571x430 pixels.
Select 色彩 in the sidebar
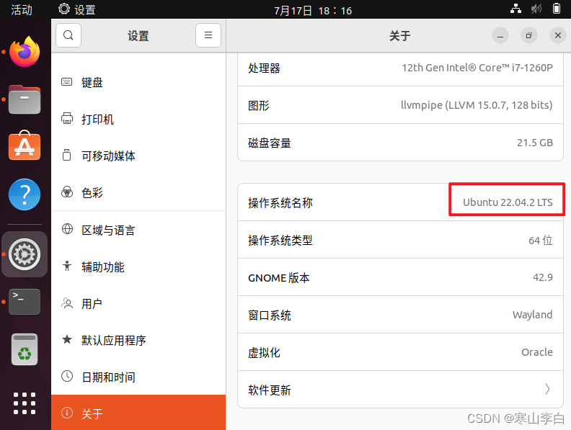coord(138,192)
